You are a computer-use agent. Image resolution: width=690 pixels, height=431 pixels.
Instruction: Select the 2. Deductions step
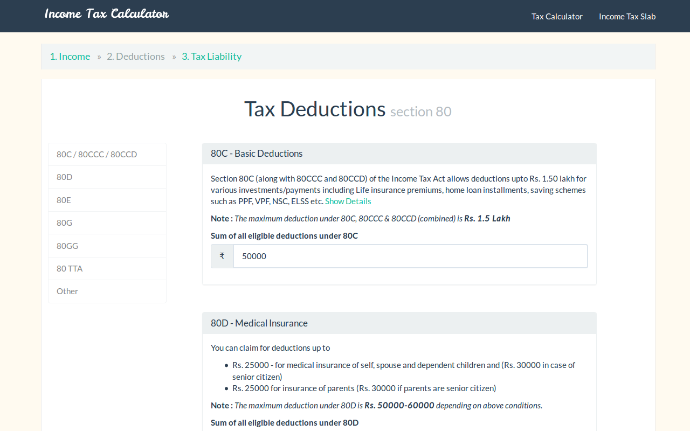tap(136, 57)
